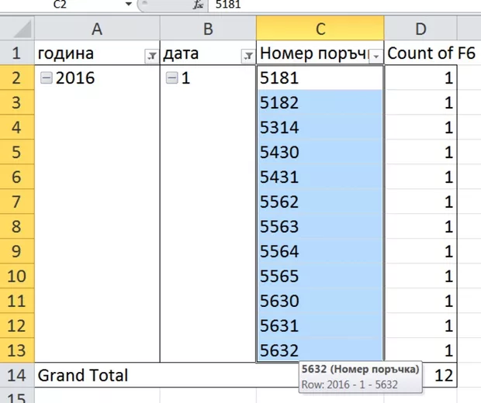The image size is (481, 403).
Task: Select cell containing order 5562
Action: pos(320,201)
